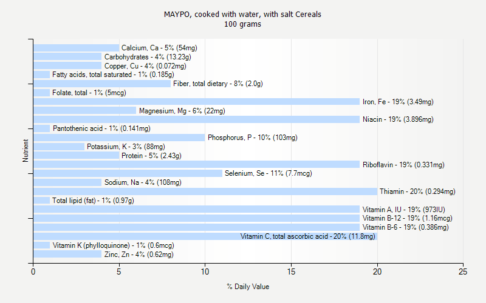The image size is (486, 303).
Task: Select the 'Folate, total - 1% (5mcg)' label
Action: 89,93
